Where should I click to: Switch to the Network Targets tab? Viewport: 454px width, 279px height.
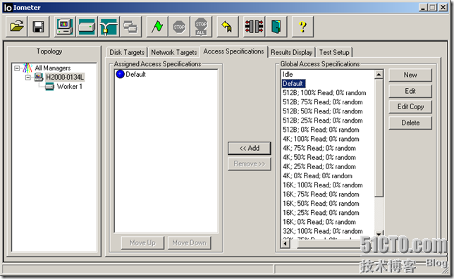pyautogui.click(x=174, y=52)
